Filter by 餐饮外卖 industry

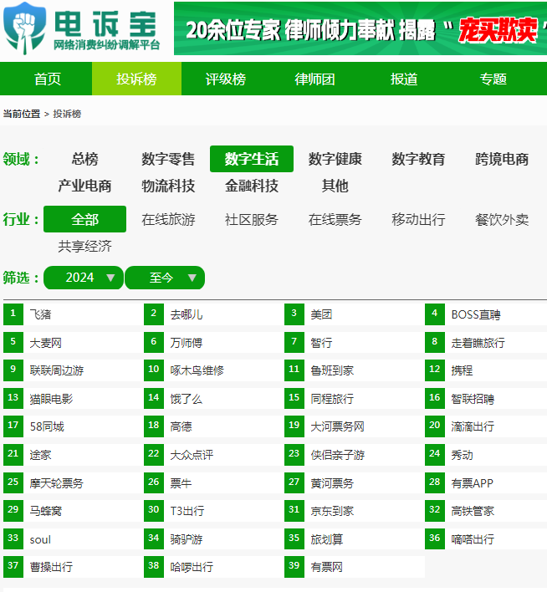502,219
